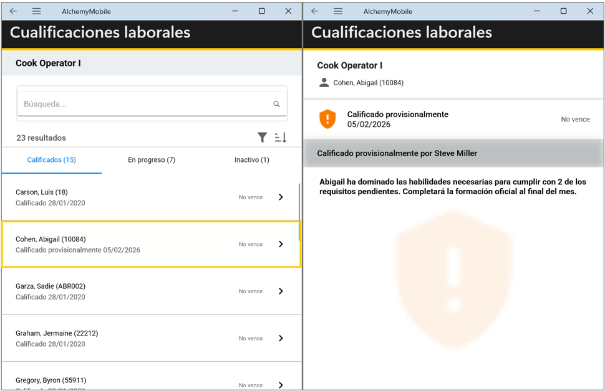
Task: Switch to Calificados (15) tab
Action: pos(52,160)
